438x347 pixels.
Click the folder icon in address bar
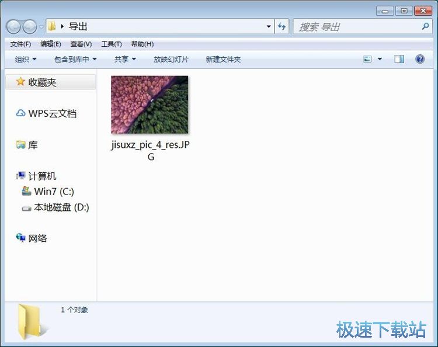pyautogui.click(x=52, y=26)
